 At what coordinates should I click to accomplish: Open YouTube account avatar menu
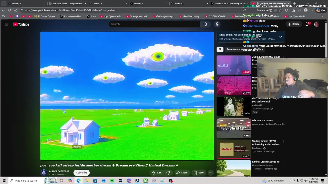[316, 24]
